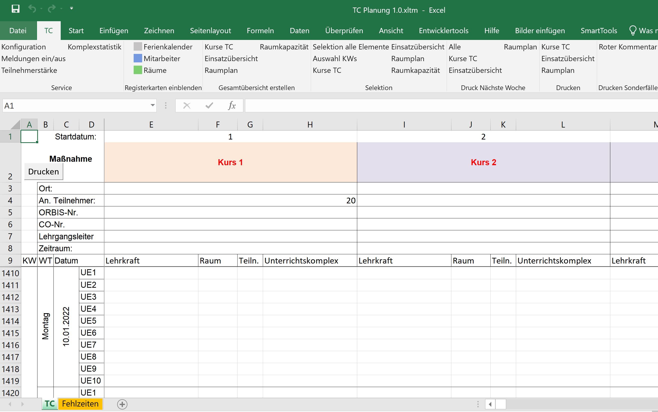658x412 pixels.
Task: Click the Zeitraum: label cell
Action: point(71,248)
